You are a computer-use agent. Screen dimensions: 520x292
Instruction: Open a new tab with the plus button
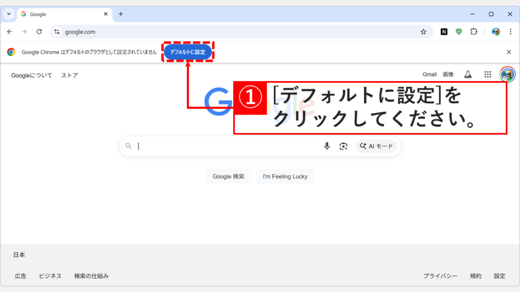(x=121, y=14)
